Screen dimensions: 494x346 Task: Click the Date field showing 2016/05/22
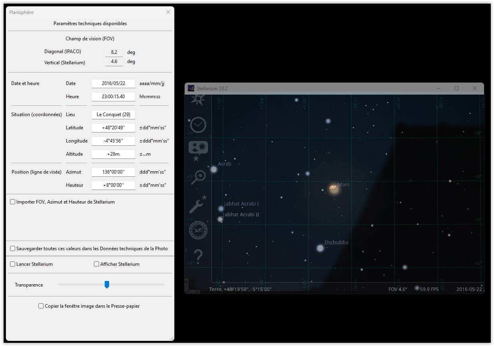tap(114, 83)
